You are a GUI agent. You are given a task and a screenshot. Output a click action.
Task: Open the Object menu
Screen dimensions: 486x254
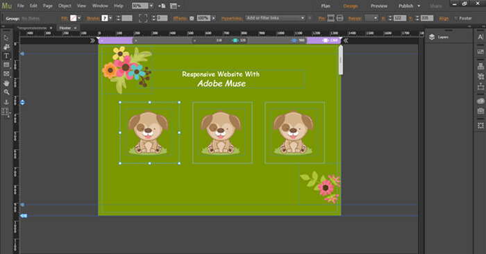point(65,6)
